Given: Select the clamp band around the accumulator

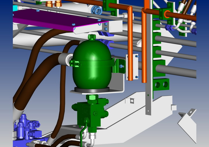Looking at the screenshot, I should (92, 63).
